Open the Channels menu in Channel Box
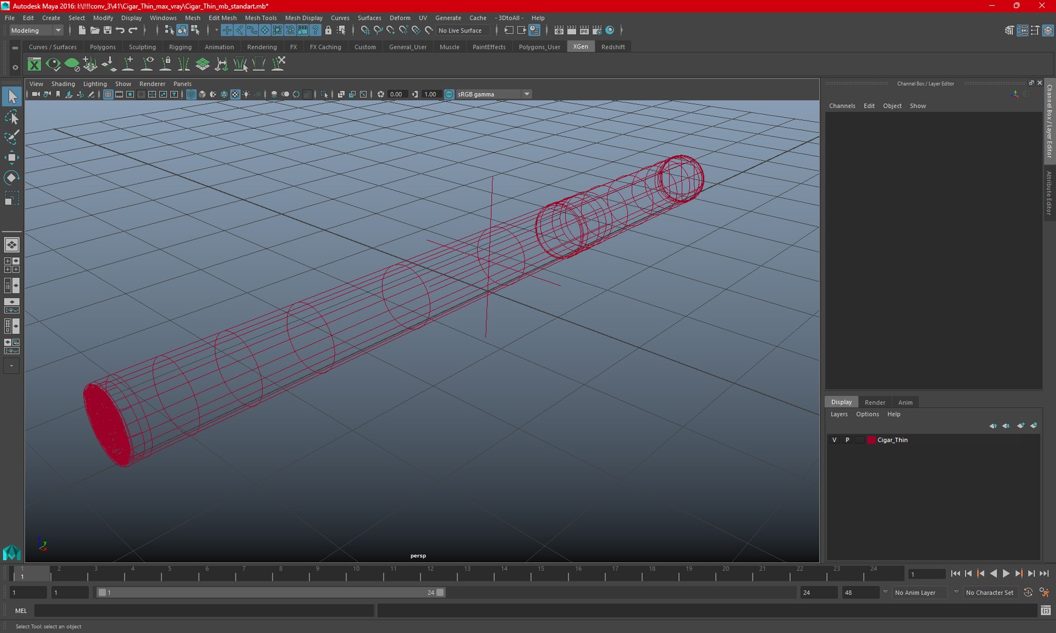This screenshot has width=1056, height=633. pos(842,106)
